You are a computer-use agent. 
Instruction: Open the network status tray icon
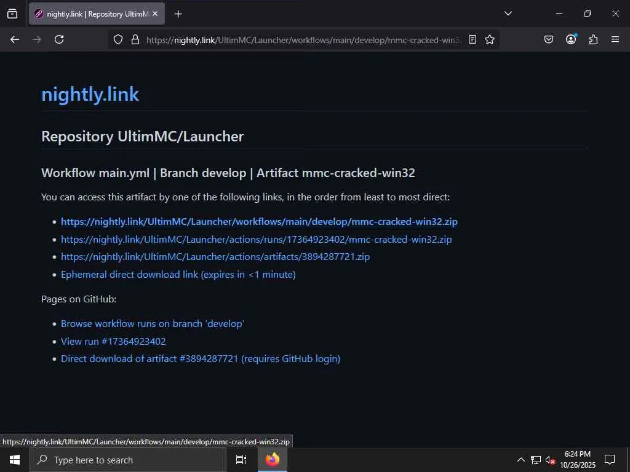[536, 460]
